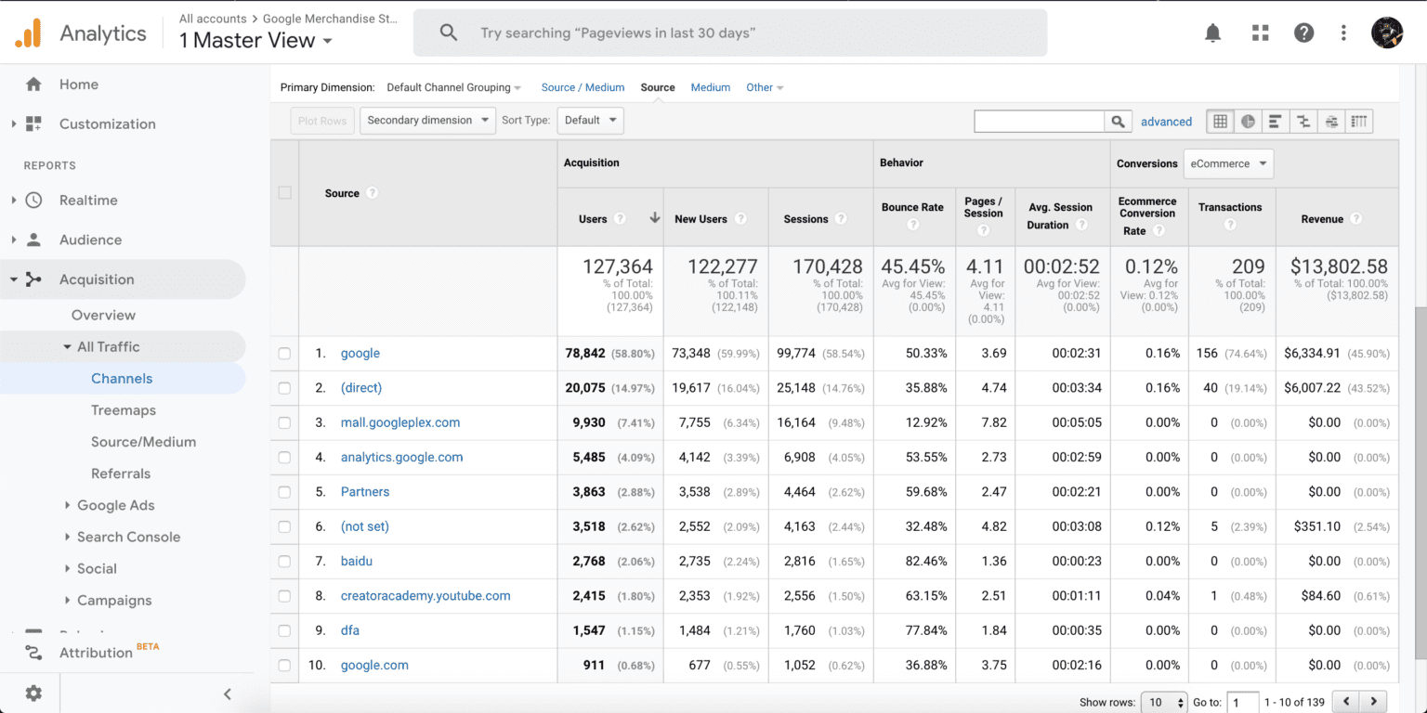The width and height of the screenshot is (1427, 713).
Task: Open the Sort Type Default dropdown
Action: click(x=590, y=121)
